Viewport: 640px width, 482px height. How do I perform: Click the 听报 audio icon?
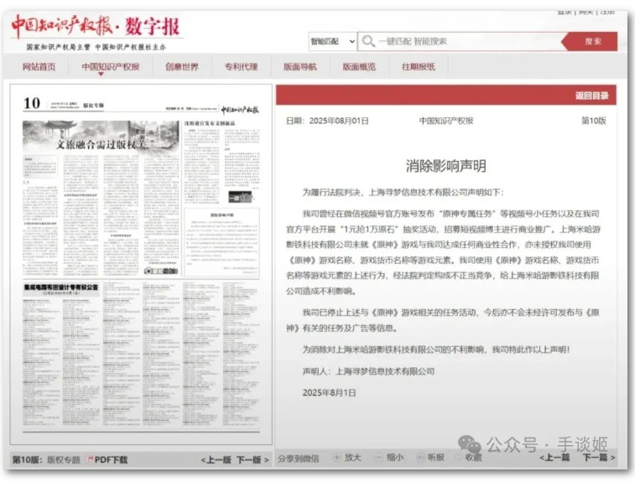pyautogui.click(x=420, y=458)
